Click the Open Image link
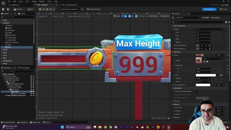 (215, 18)
